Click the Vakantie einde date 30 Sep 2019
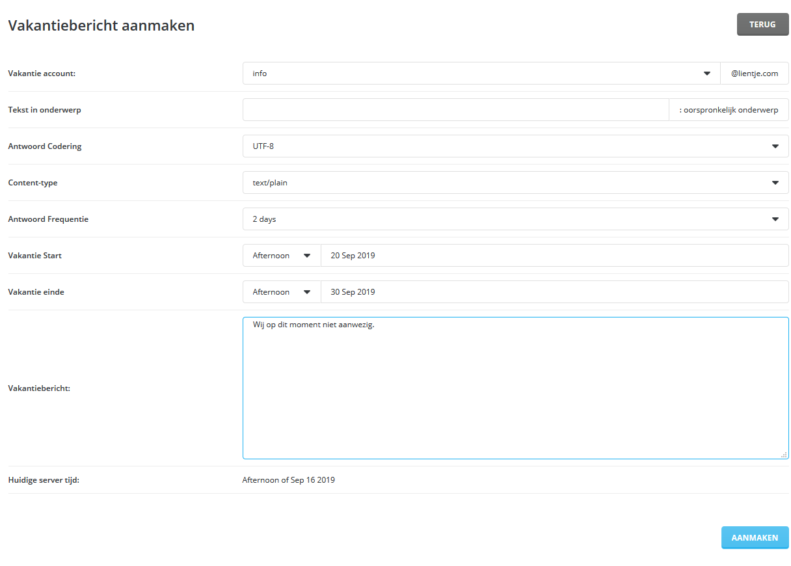The height and width of the screenshot is (566, 791). [x=554, y=292]
